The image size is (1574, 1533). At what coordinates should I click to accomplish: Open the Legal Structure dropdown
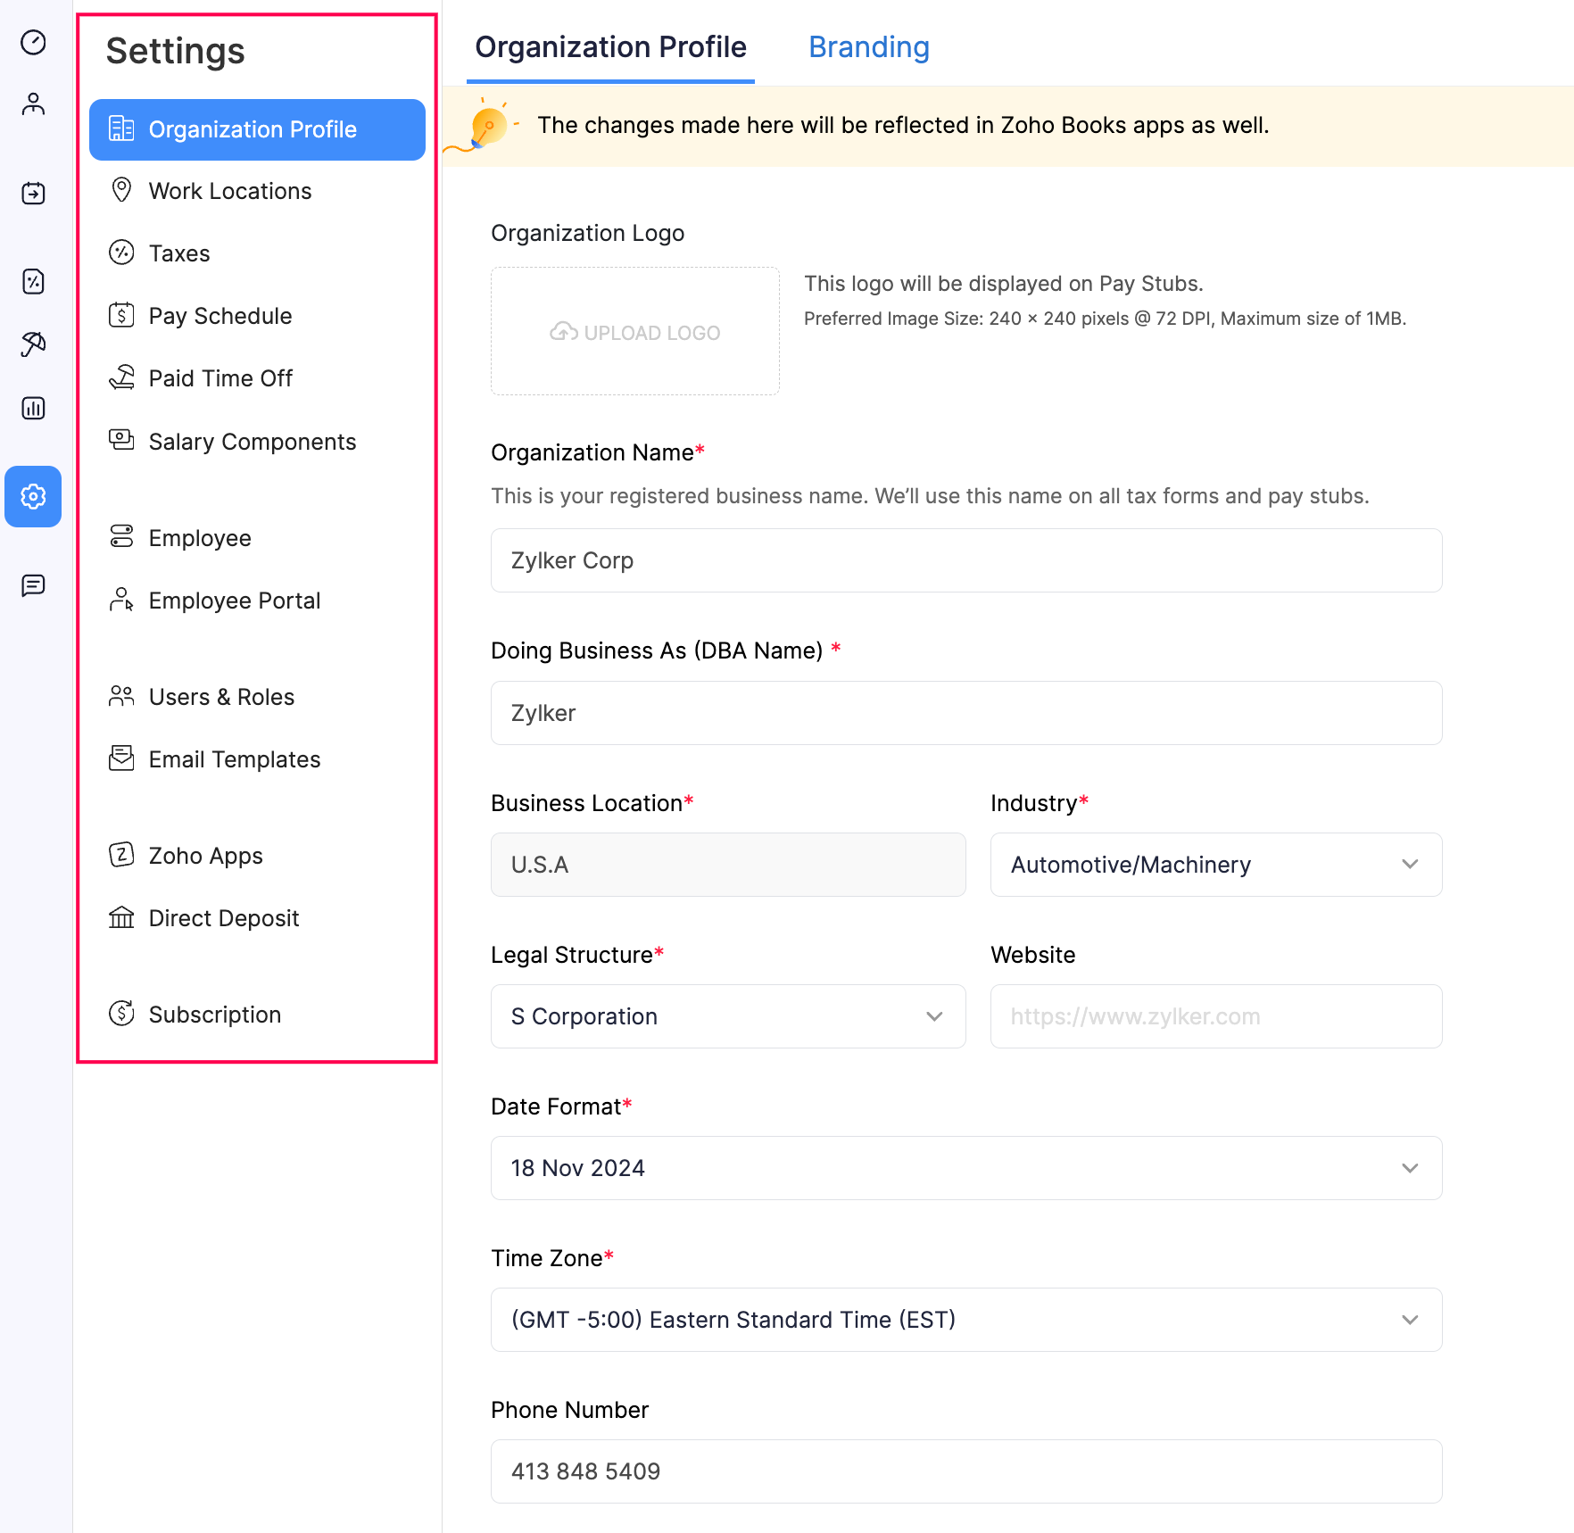728,1016
